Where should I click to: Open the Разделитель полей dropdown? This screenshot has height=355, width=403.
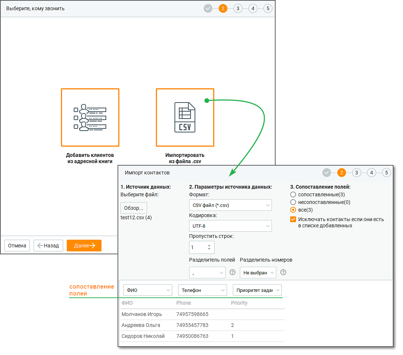coord(207,273)
